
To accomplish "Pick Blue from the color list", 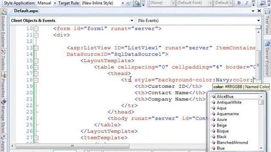I will [221, 148].
